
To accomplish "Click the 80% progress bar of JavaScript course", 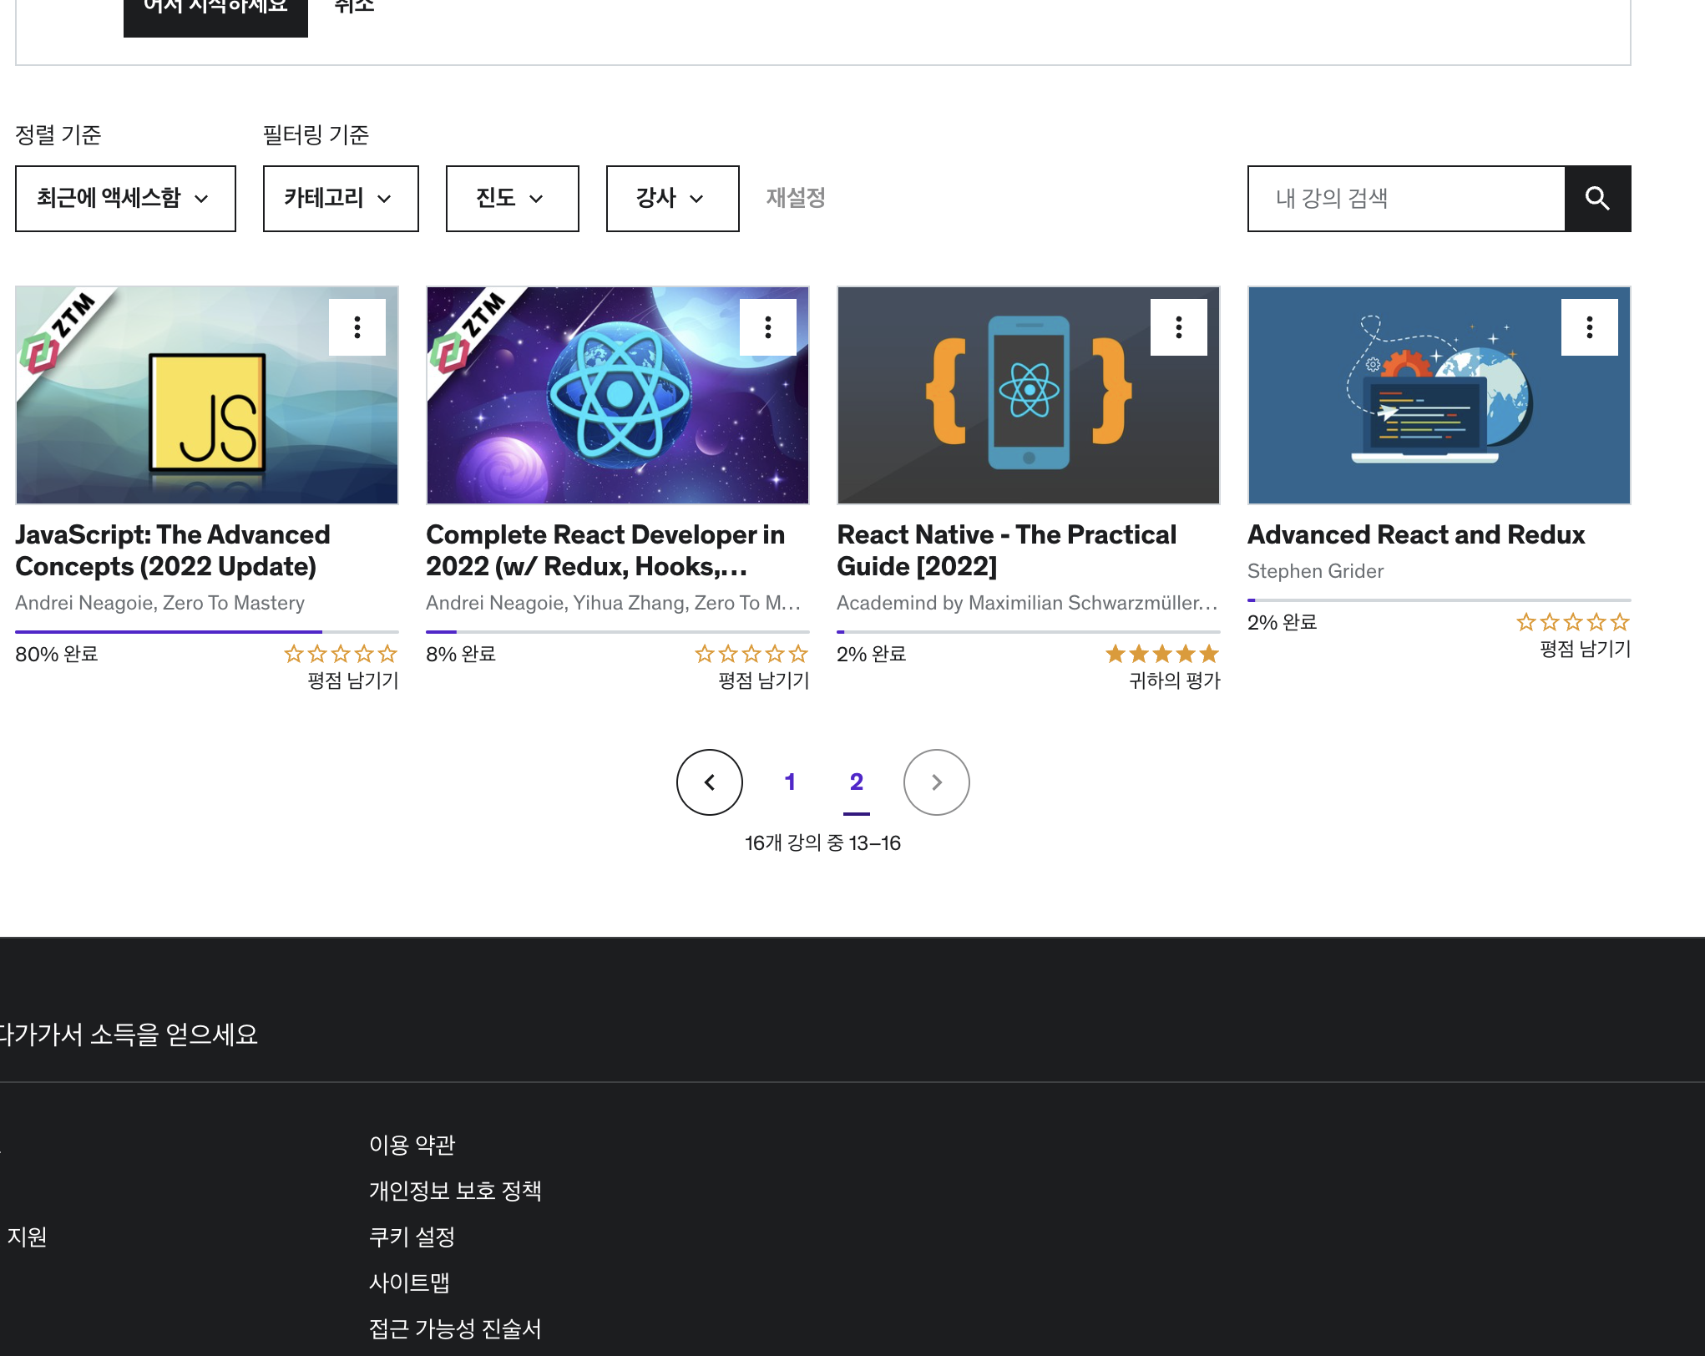I will pos(207,632).
